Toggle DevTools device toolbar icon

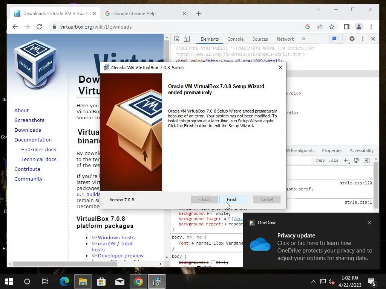pos(187,39)
